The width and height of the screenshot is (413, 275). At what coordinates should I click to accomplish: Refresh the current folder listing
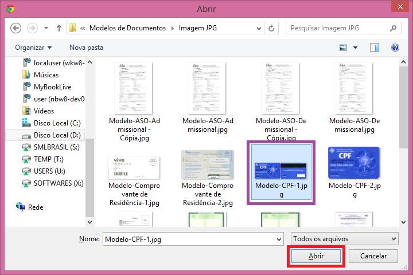[271, 27]
